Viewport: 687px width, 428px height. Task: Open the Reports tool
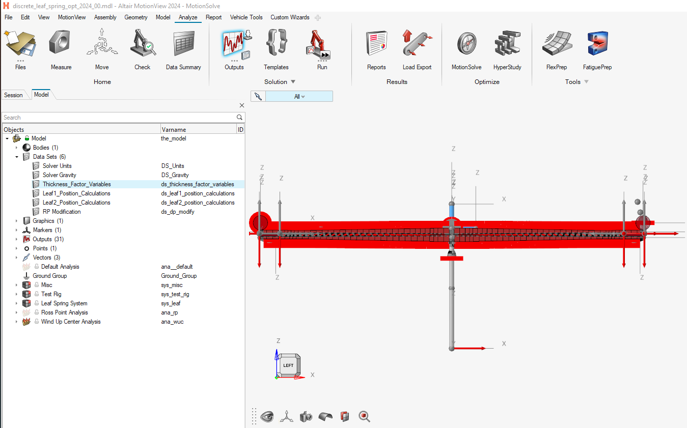tap(376, 49)
